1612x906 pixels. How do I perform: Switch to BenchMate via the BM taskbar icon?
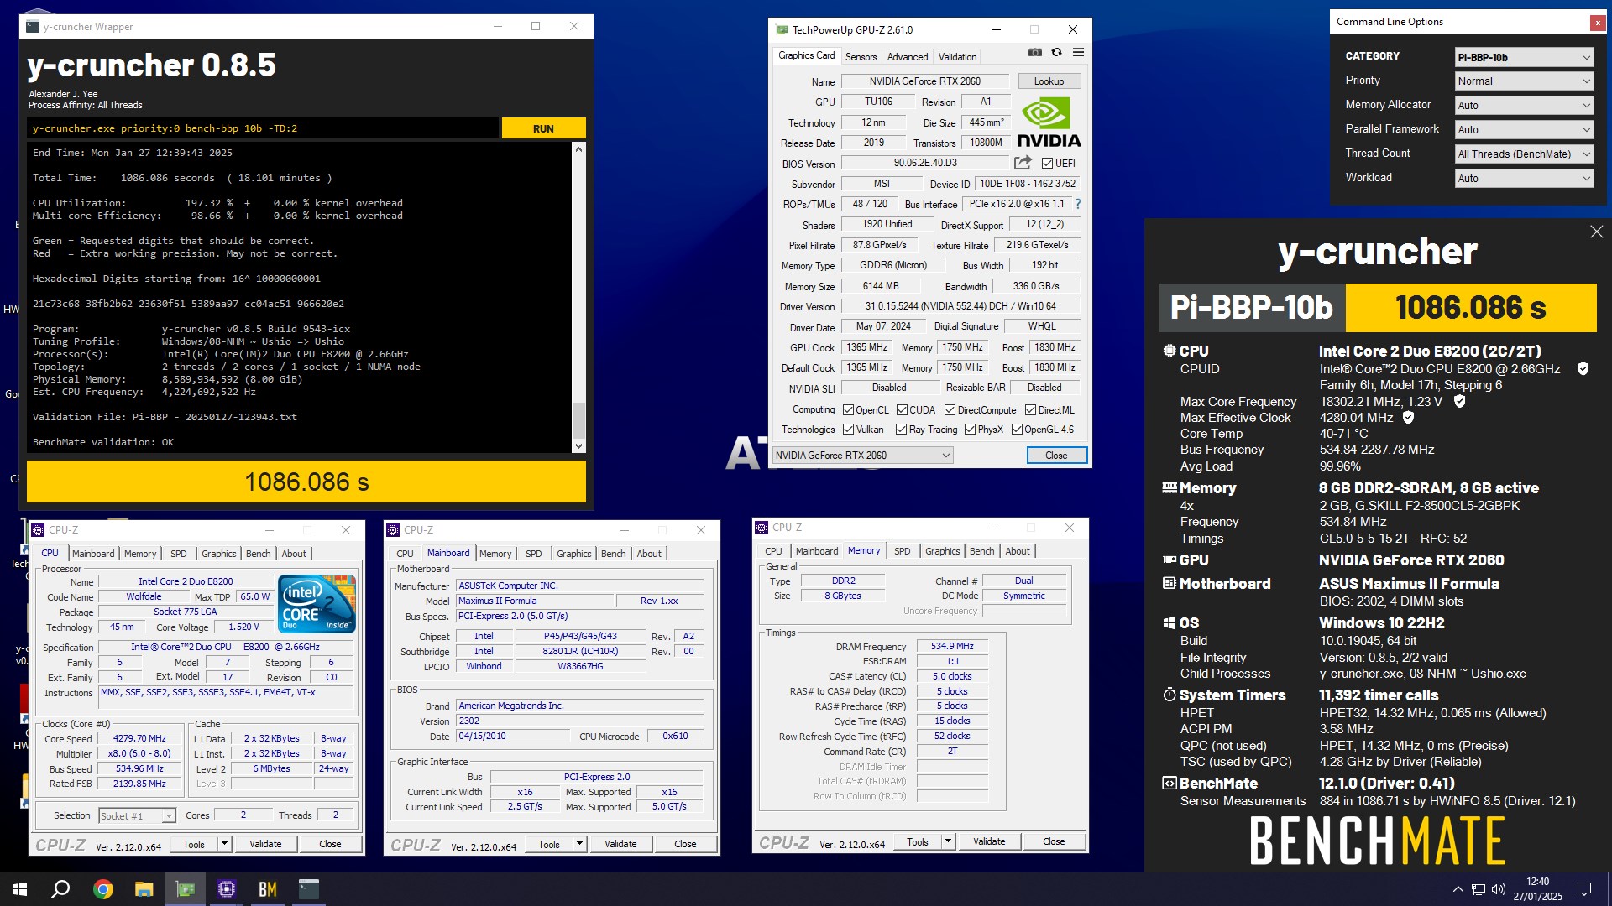pos(267,889)
